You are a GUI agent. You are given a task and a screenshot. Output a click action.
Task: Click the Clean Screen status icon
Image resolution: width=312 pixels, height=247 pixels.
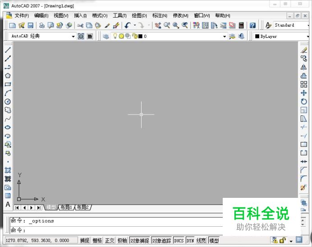tap(299, 240)
